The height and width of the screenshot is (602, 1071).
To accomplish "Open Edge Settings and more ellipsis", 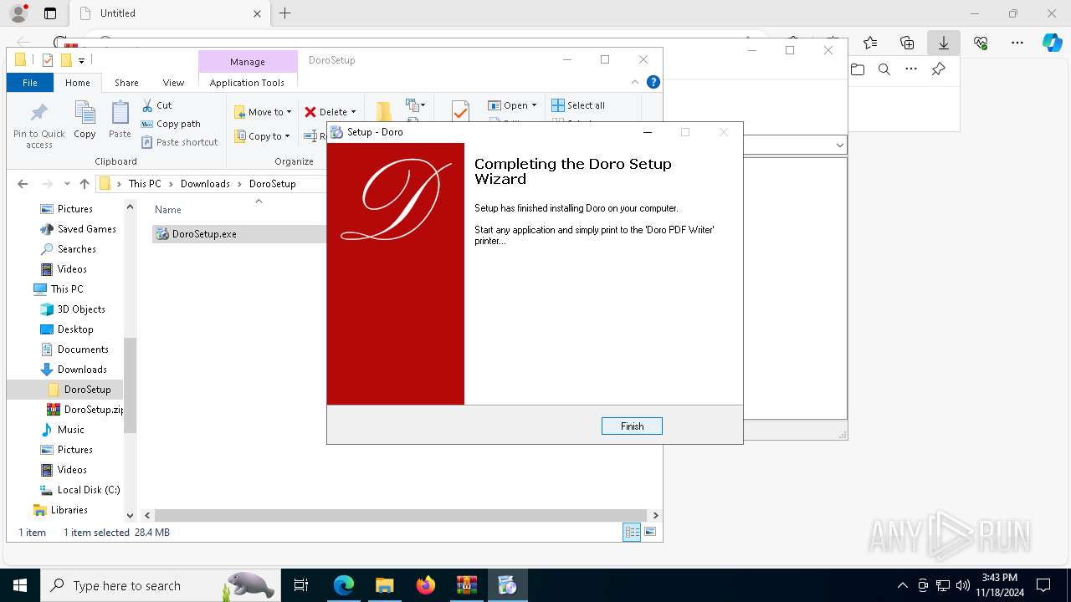I will point(1017,43).
